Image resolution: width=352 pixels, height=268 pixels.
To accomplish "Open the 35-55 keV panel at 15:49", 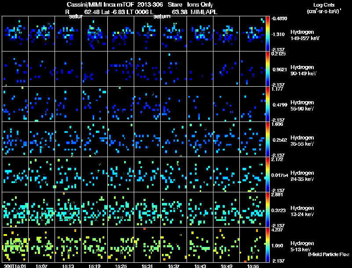I will click(227, 139).
